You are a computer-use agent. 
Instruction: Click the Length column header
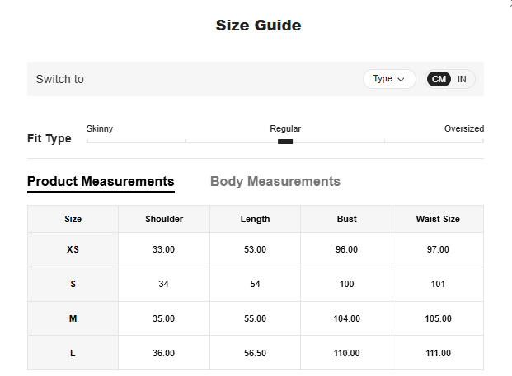[255, 219]
